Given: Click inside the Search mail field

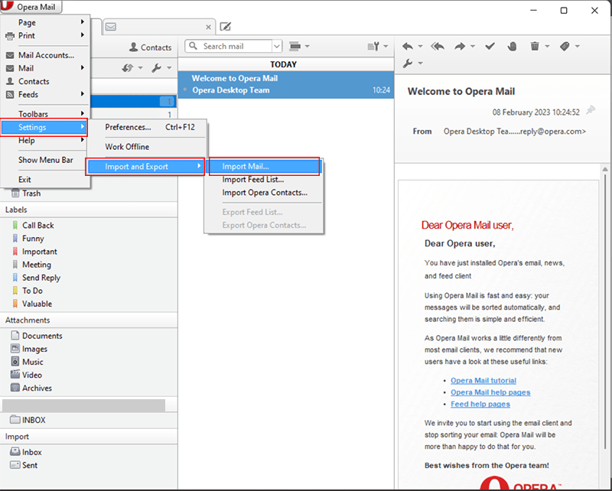Looking at the screenshot, I should pos(229,46).
